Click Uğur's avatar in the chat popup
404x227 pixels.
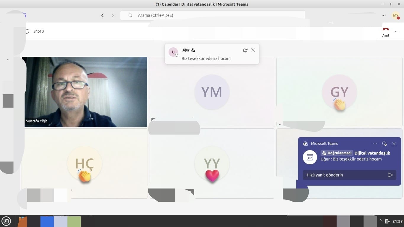pos(173,52)
